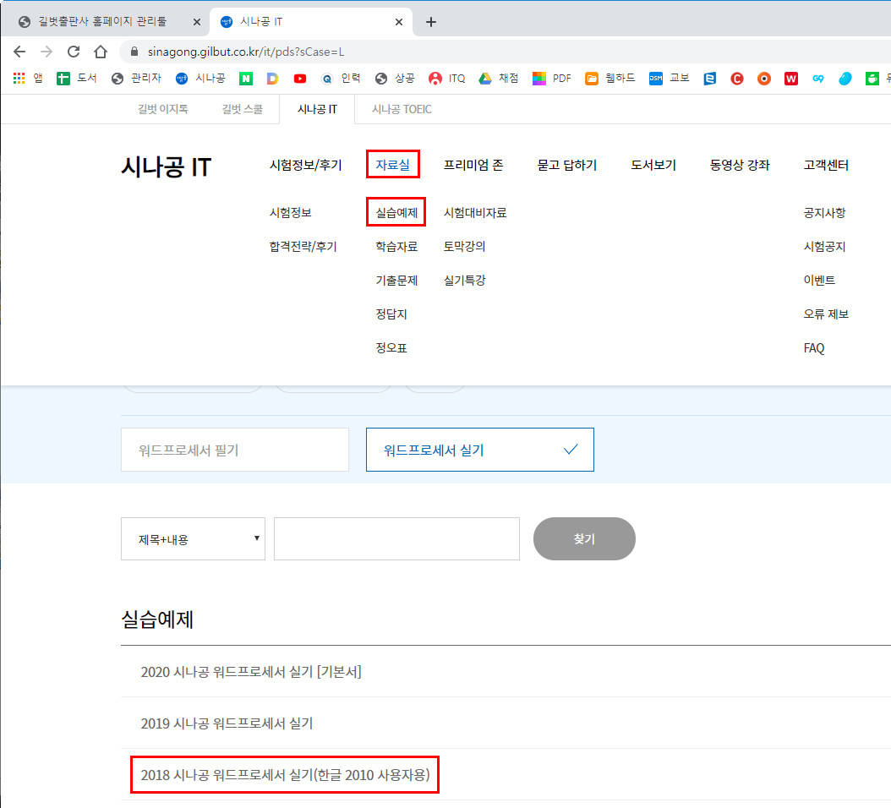Open the 프리미엄 존 menu
The height and width of the screenshot is (808, 891).
(x=473, y=165)
